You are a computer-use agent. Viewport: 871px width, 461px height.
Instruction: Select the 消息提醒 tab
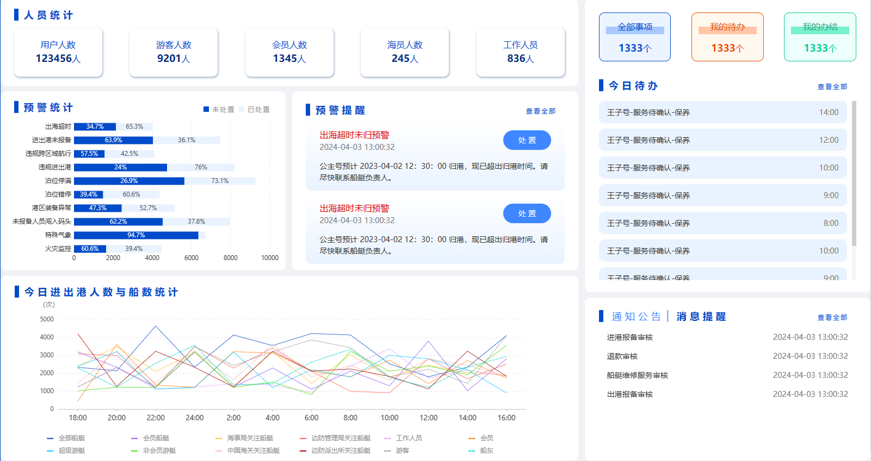pos(701,317)
